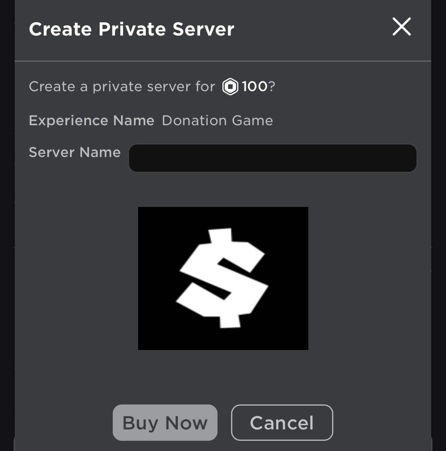
Task: Click the Buy Now purchase button
Action: tap(165, 422)
